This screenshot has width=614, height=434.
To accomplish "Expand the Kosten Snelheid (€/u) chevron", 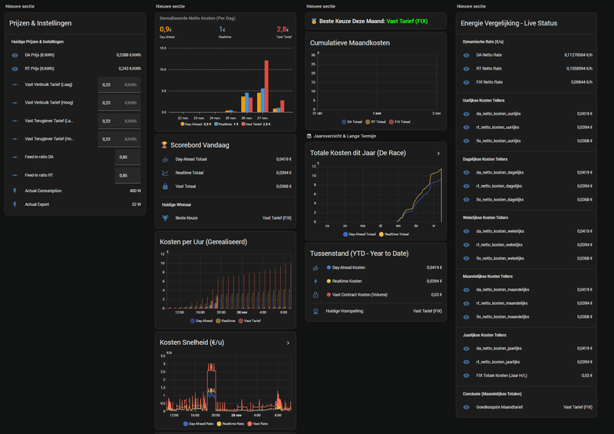I will click(289, 343).
